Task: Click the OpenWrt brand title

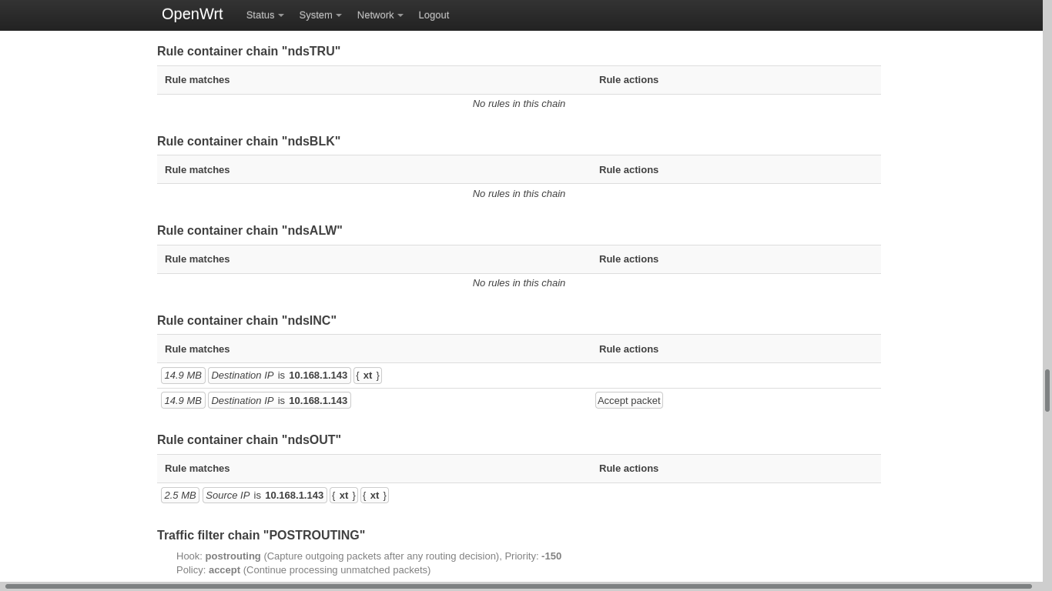Action: 192,14
